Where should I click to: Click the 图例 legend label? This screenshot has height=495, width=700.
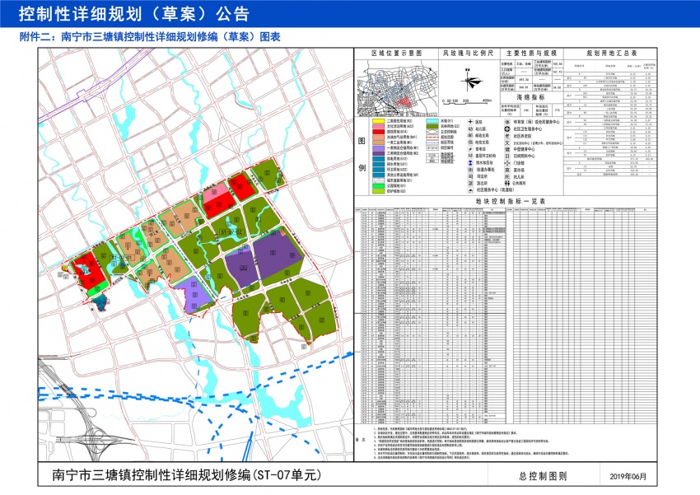pyautogui.click(x=362, y=154)
